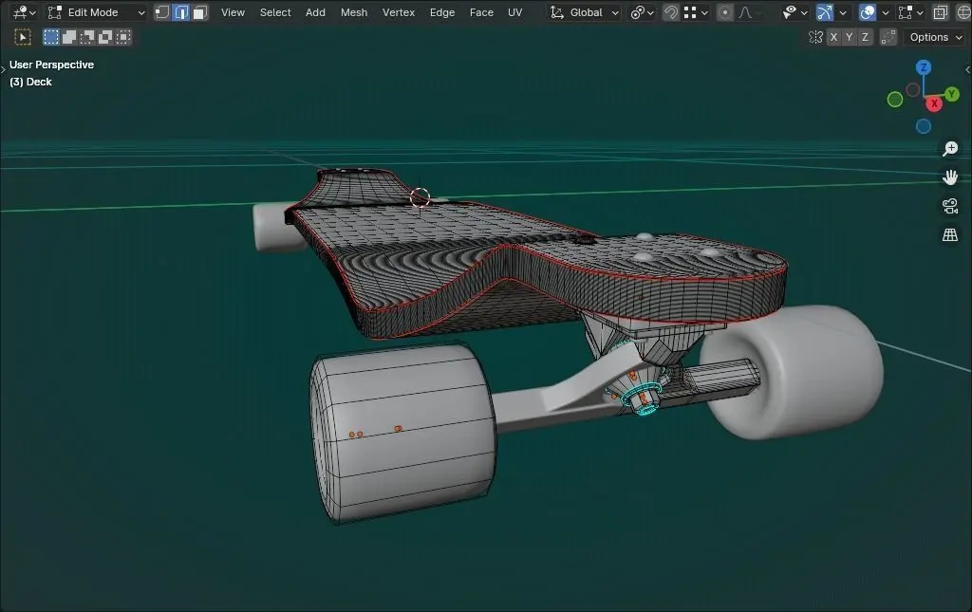Open the Global transform orientation dropdown
The image size is (972, 612).
(x=584, y=12)
